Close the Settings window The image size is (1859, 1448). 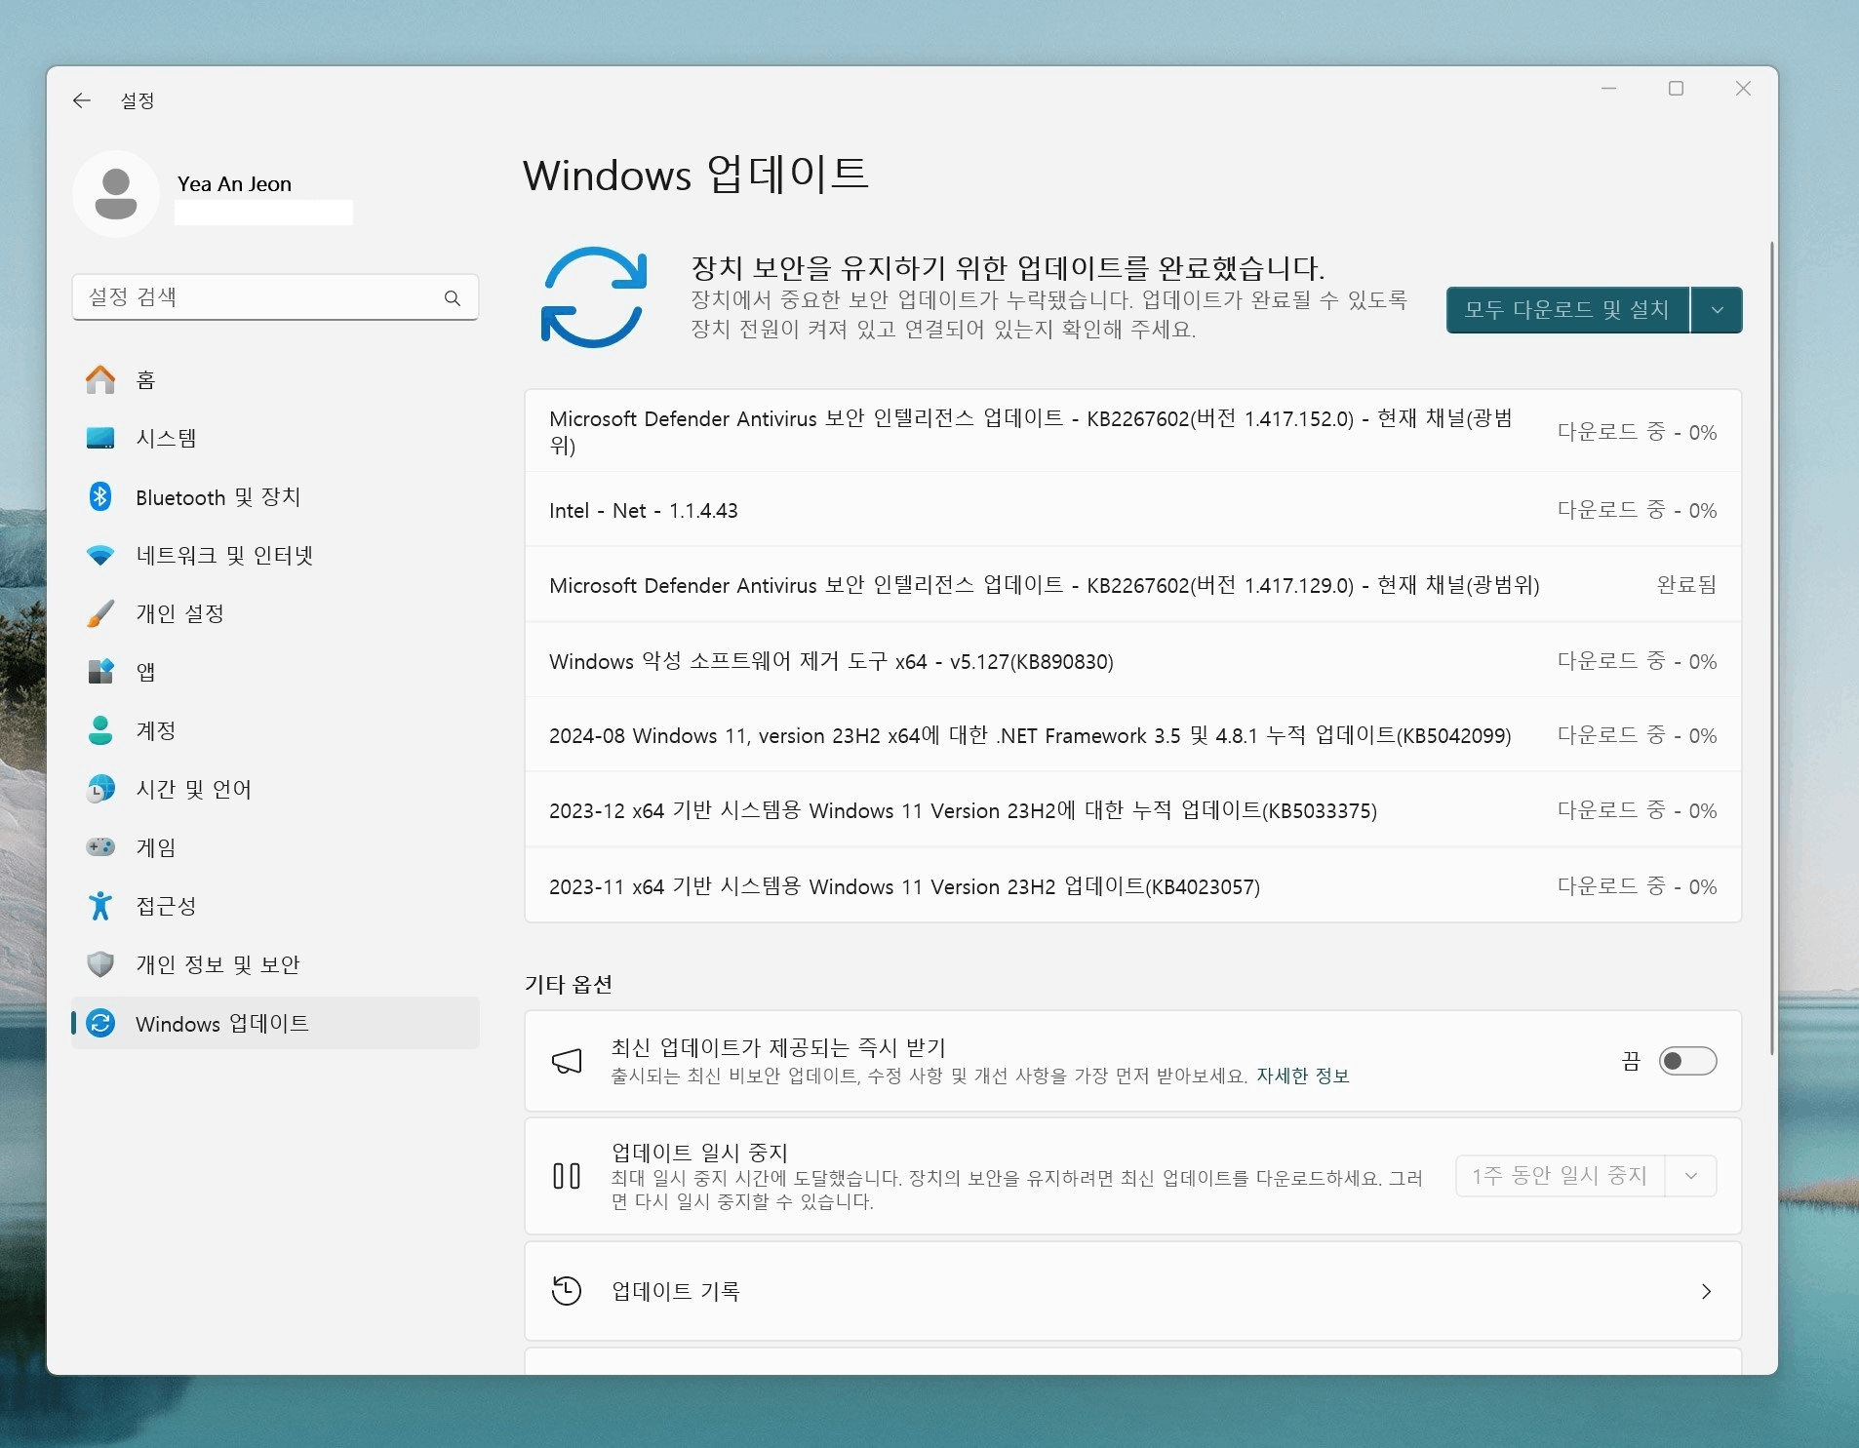(1743, 89)
